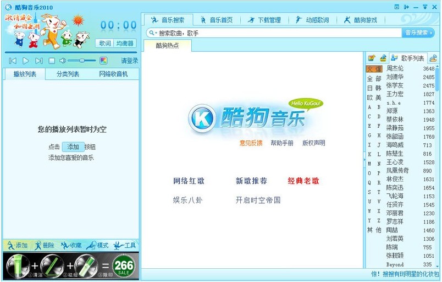The height and width of the screenshot is (282, 442).
Task: Open the 模式 play mode menu
Action: click(98, 245)
